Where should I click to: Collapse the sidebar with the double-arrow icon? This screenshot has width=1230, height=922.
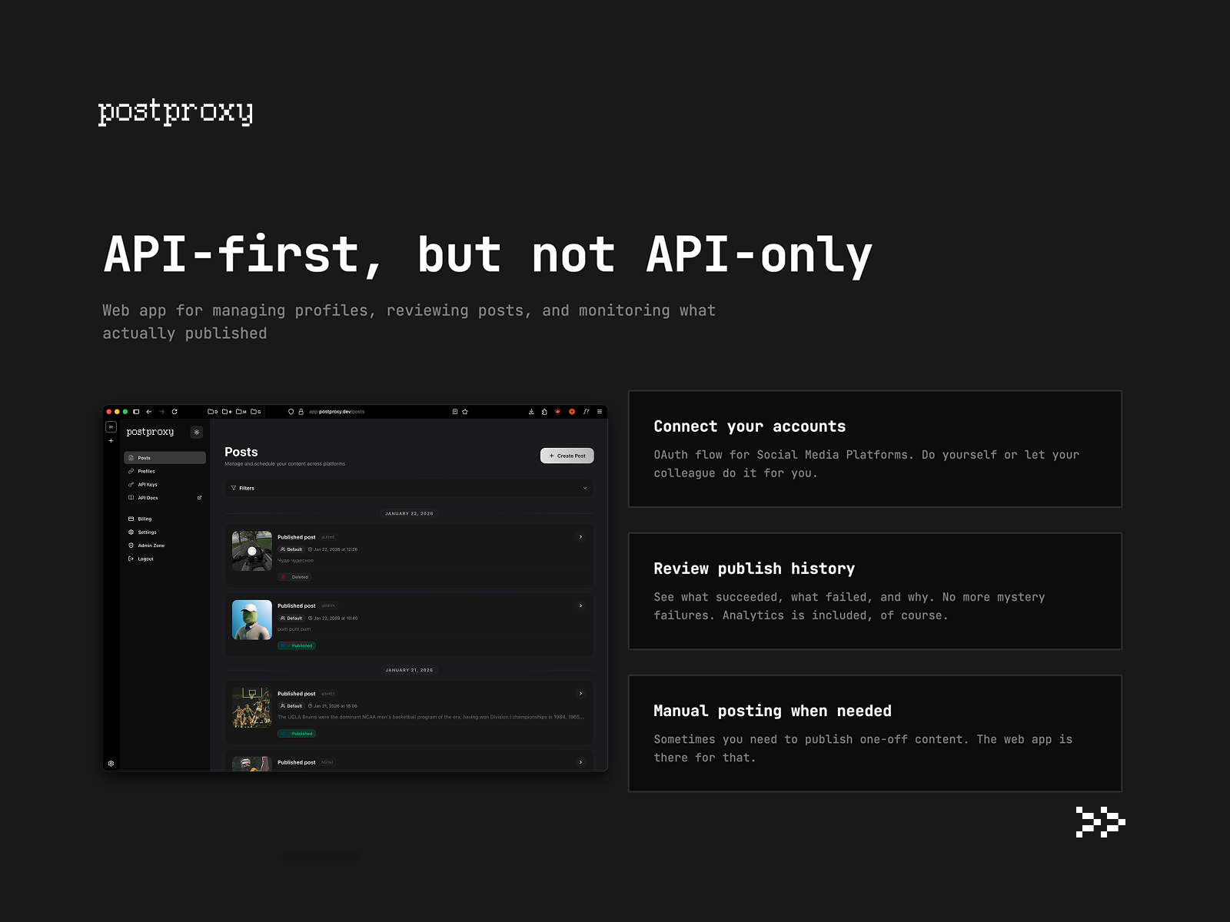coord(111,427)
